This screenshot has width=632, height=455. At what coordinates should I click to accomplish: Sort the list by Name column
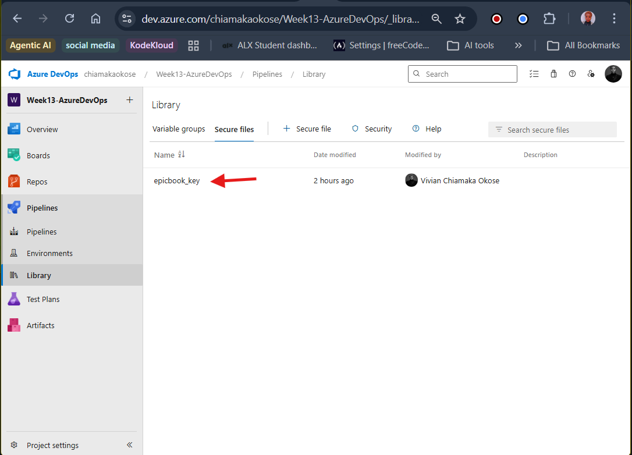[169, 155]
